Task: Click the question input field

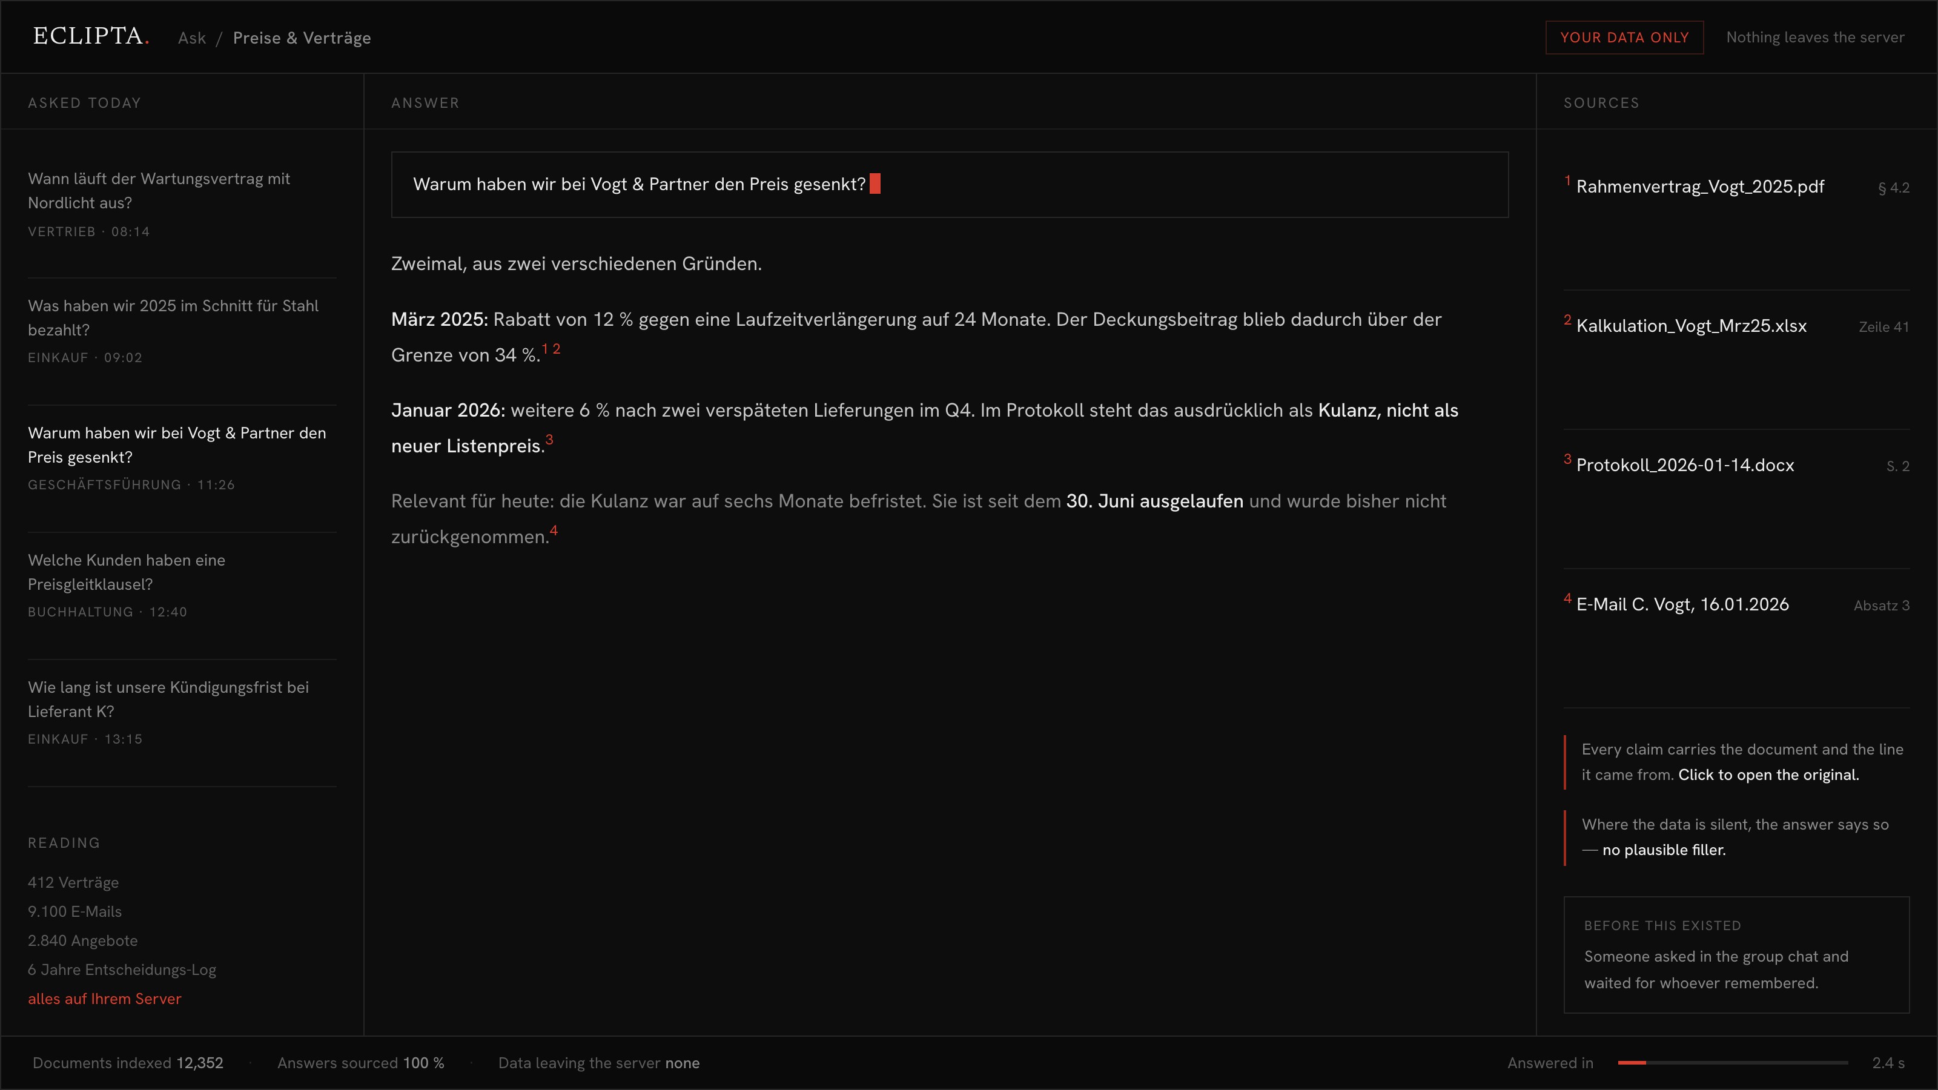Action: [x=950, y=185]
